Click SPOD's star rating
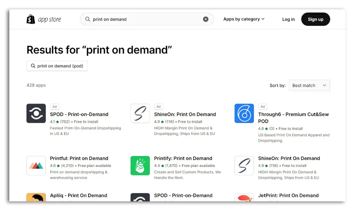The image size is (355, 211). tap(59, 121)
